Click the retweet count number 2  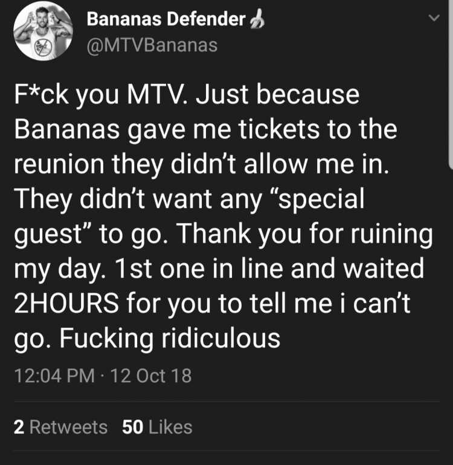(x=19, y=427)
